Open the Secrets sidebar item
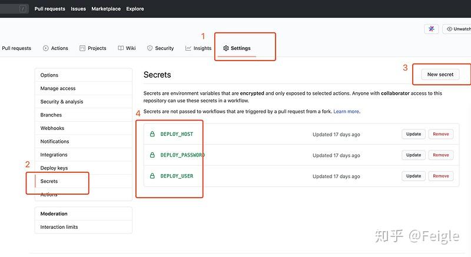Image resolution: width=471 pixels, height=257 pixels. click(49, 181)
